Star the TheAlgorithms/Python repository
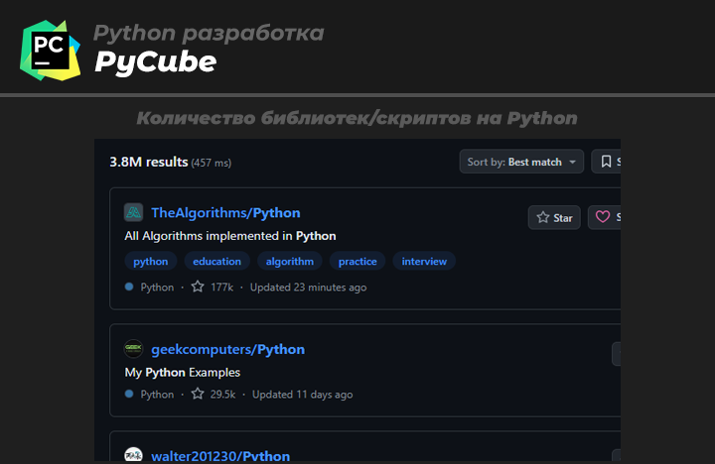The width and height of the screenshot is (715, 464). point(554,218)
